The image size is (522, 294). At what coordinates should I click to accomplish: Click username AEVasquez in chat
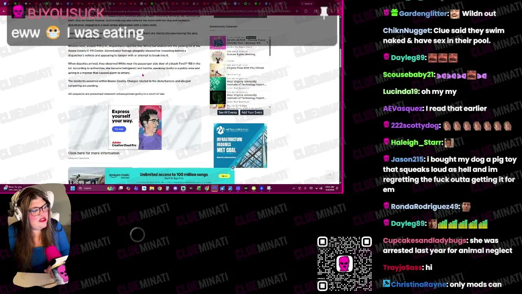point(403,108)
